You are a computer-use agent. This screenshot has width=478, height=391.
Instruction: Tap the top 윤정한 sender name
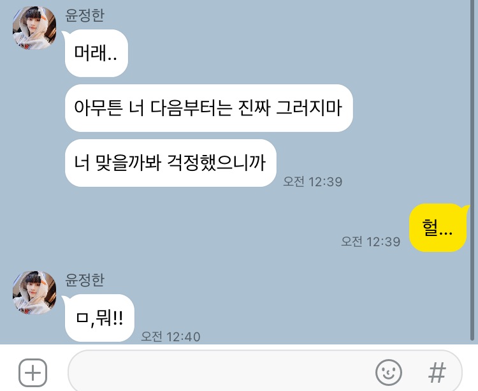(x=85, y=15)
